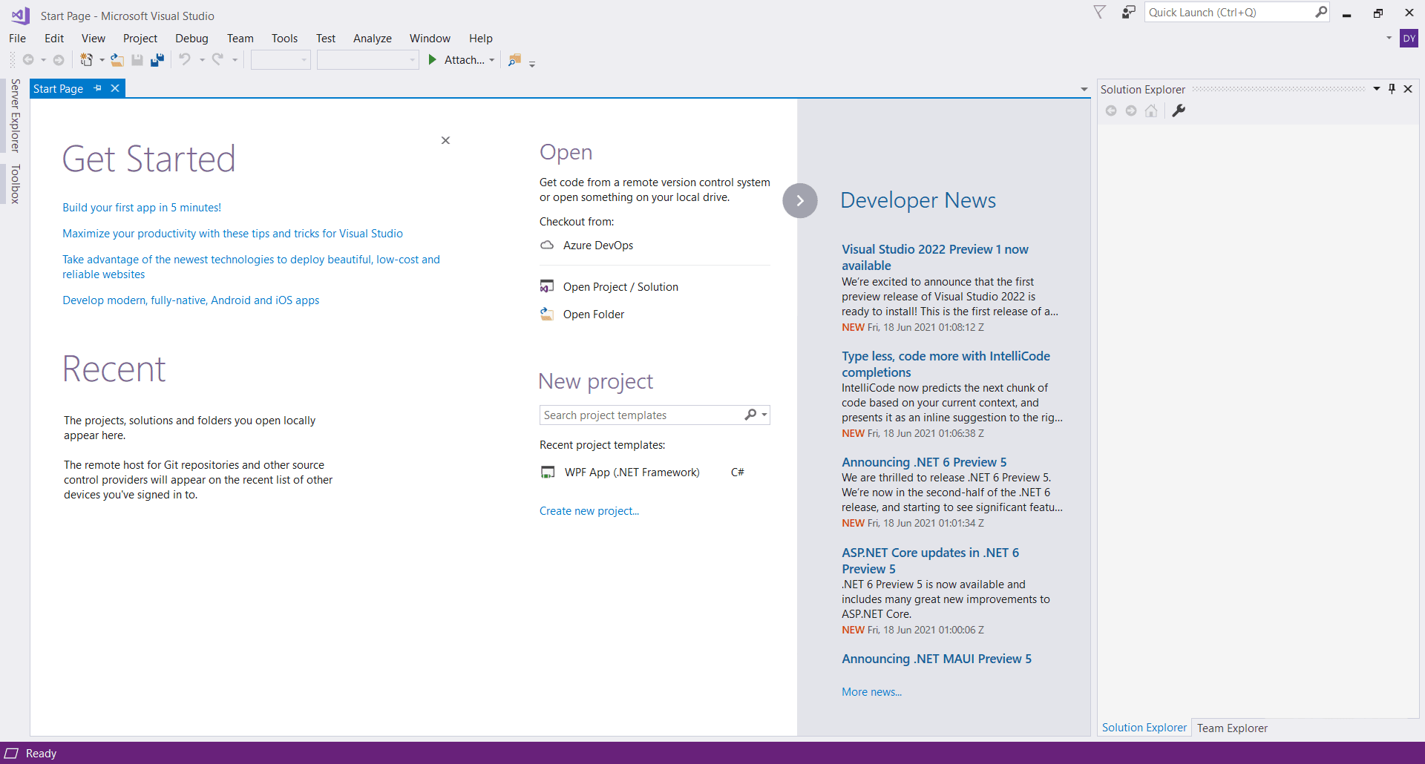Click the green Start/Attach play icon
1425x764 pixels.
click(433, 59)
